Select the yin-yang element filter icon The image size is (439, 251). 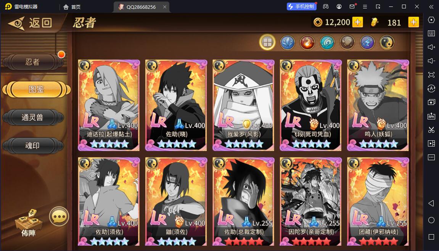387,43
